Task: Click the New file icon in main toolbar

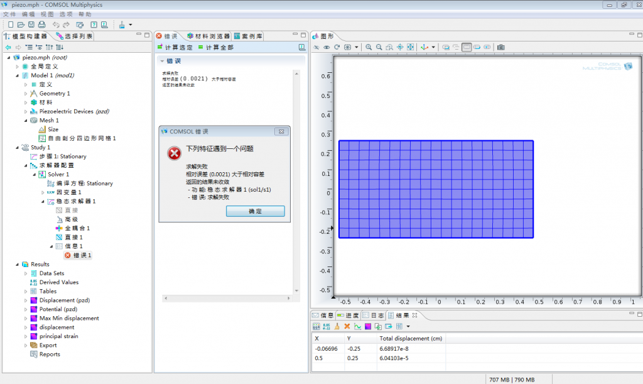Action: [11, 25]
